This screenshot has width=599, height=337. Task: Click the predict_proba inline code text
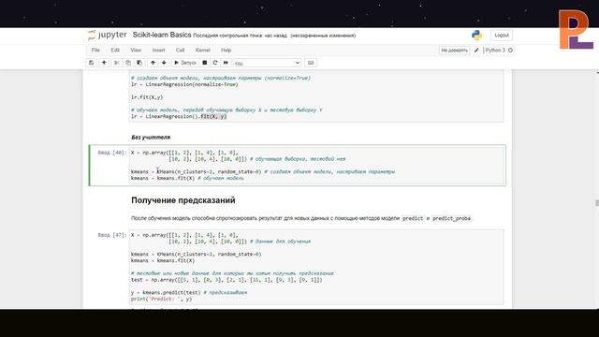[451, 218]
